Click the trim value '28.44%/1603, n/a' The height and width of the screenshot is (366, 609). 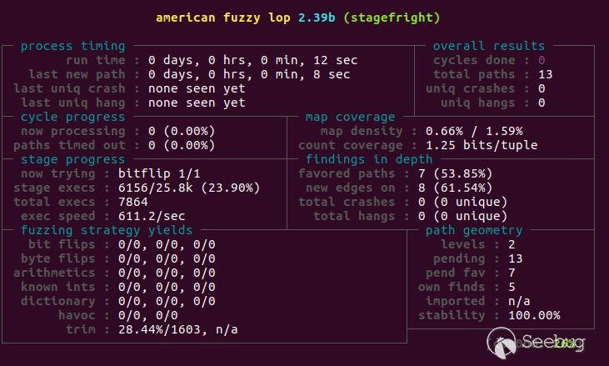(x=178, y=329)
